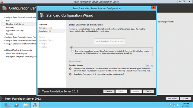Select Configure Team Foundation Server Proxy
This screenshot has width=193, height=108.
(20, 37)
